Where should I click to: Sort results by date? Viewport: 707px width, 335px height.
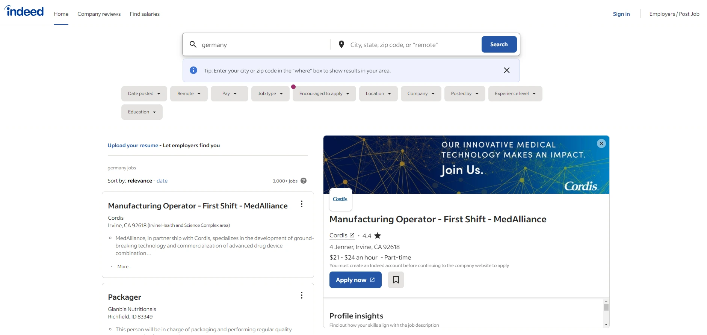click(162, 181)
